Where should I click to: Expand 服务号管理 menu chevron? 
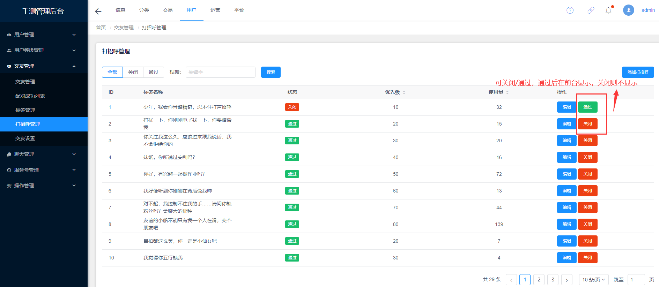pyautogui.click(x=74, y=170)
